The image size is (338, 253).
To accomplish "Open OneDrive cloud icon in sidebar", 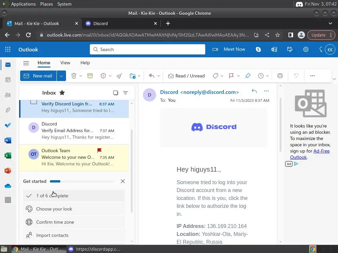I will (x=8, y=186).
